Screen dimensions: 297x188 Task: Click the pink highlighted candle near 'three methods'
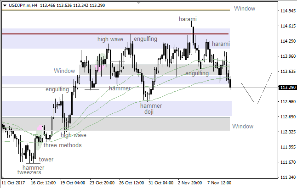click(40, 129)
